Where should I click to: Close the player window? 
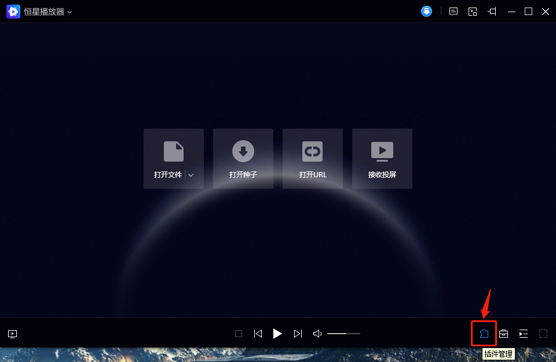pyautogui.click(x=546, y=12)
